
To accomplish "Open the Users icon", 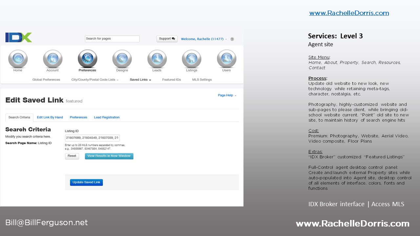I will click(x=226, y=59).
